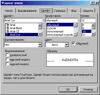Open the Вид tab
The height and width of the screenshot is (95, 100).
74,11
